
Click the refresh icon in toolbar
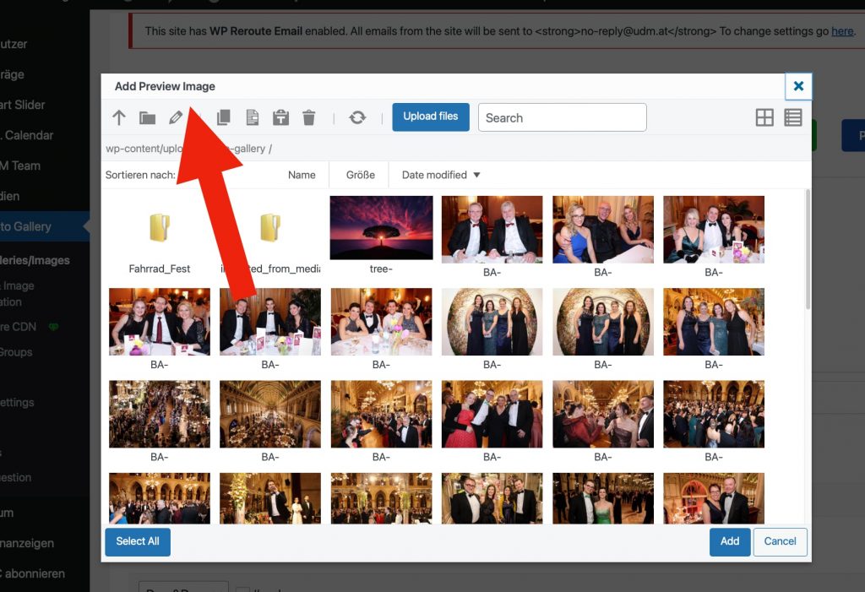(x=357, y=118)
